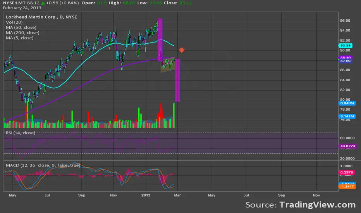361x213 pixels.
Task: Click the 44.0724 RSI value tag
Action: (347, 146)
